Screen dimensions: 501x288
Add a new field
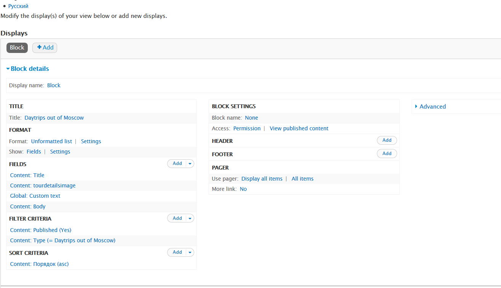pos(177,163)
